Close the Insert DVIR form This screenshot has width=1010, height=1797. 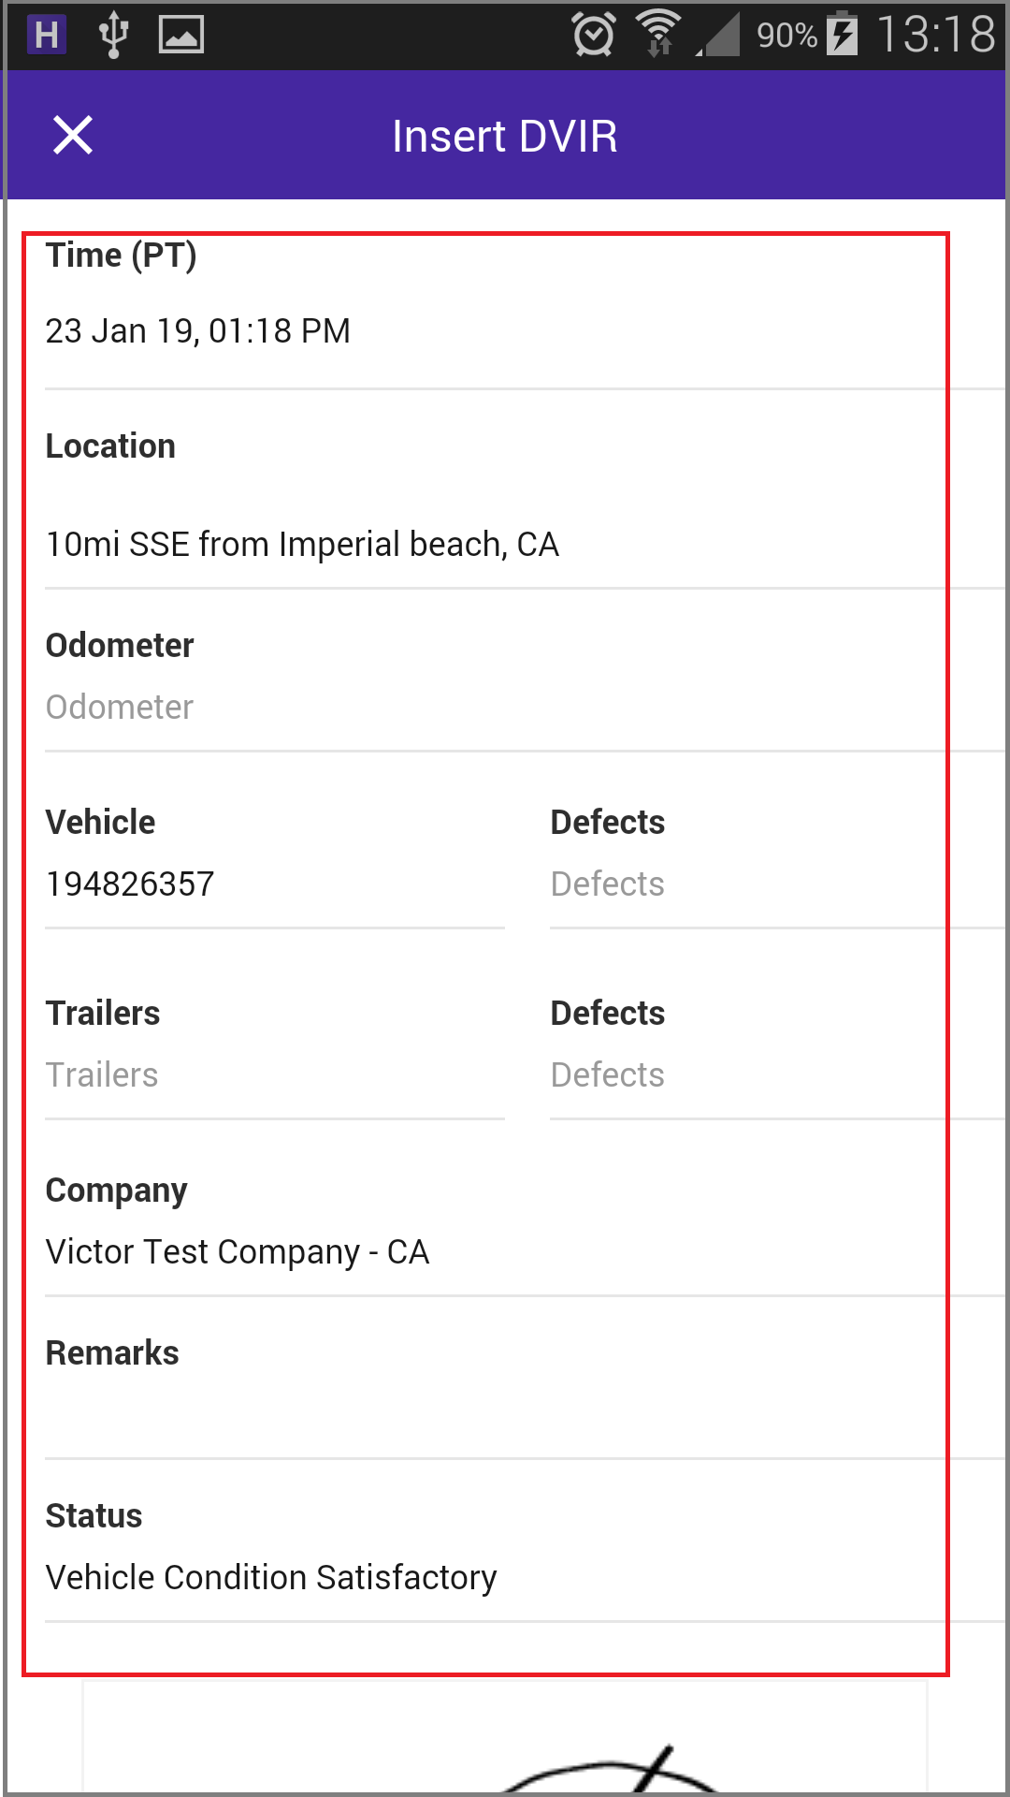(72, 135)
